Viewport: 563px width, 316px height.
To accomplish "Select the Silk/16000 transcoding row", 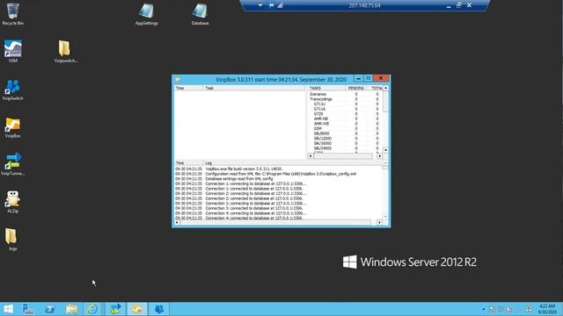I will (345, 143).
